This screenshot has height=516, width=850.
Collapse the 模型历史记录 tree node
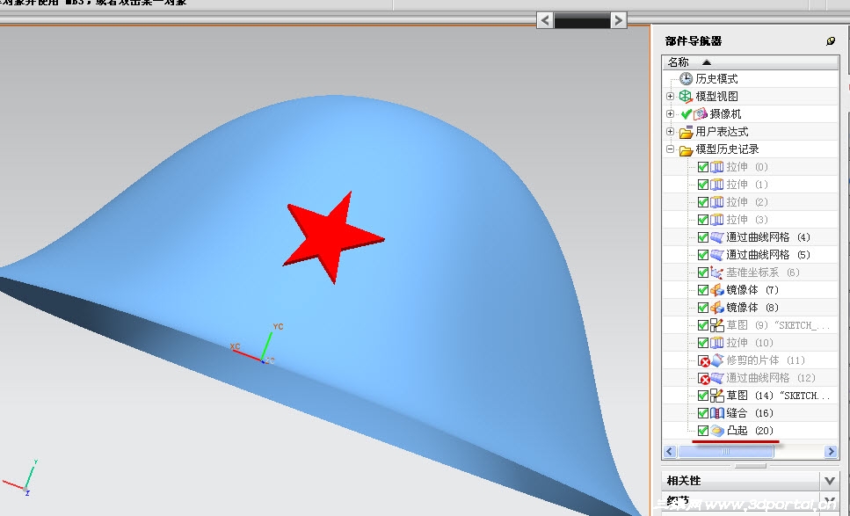[x=671, y=149]
